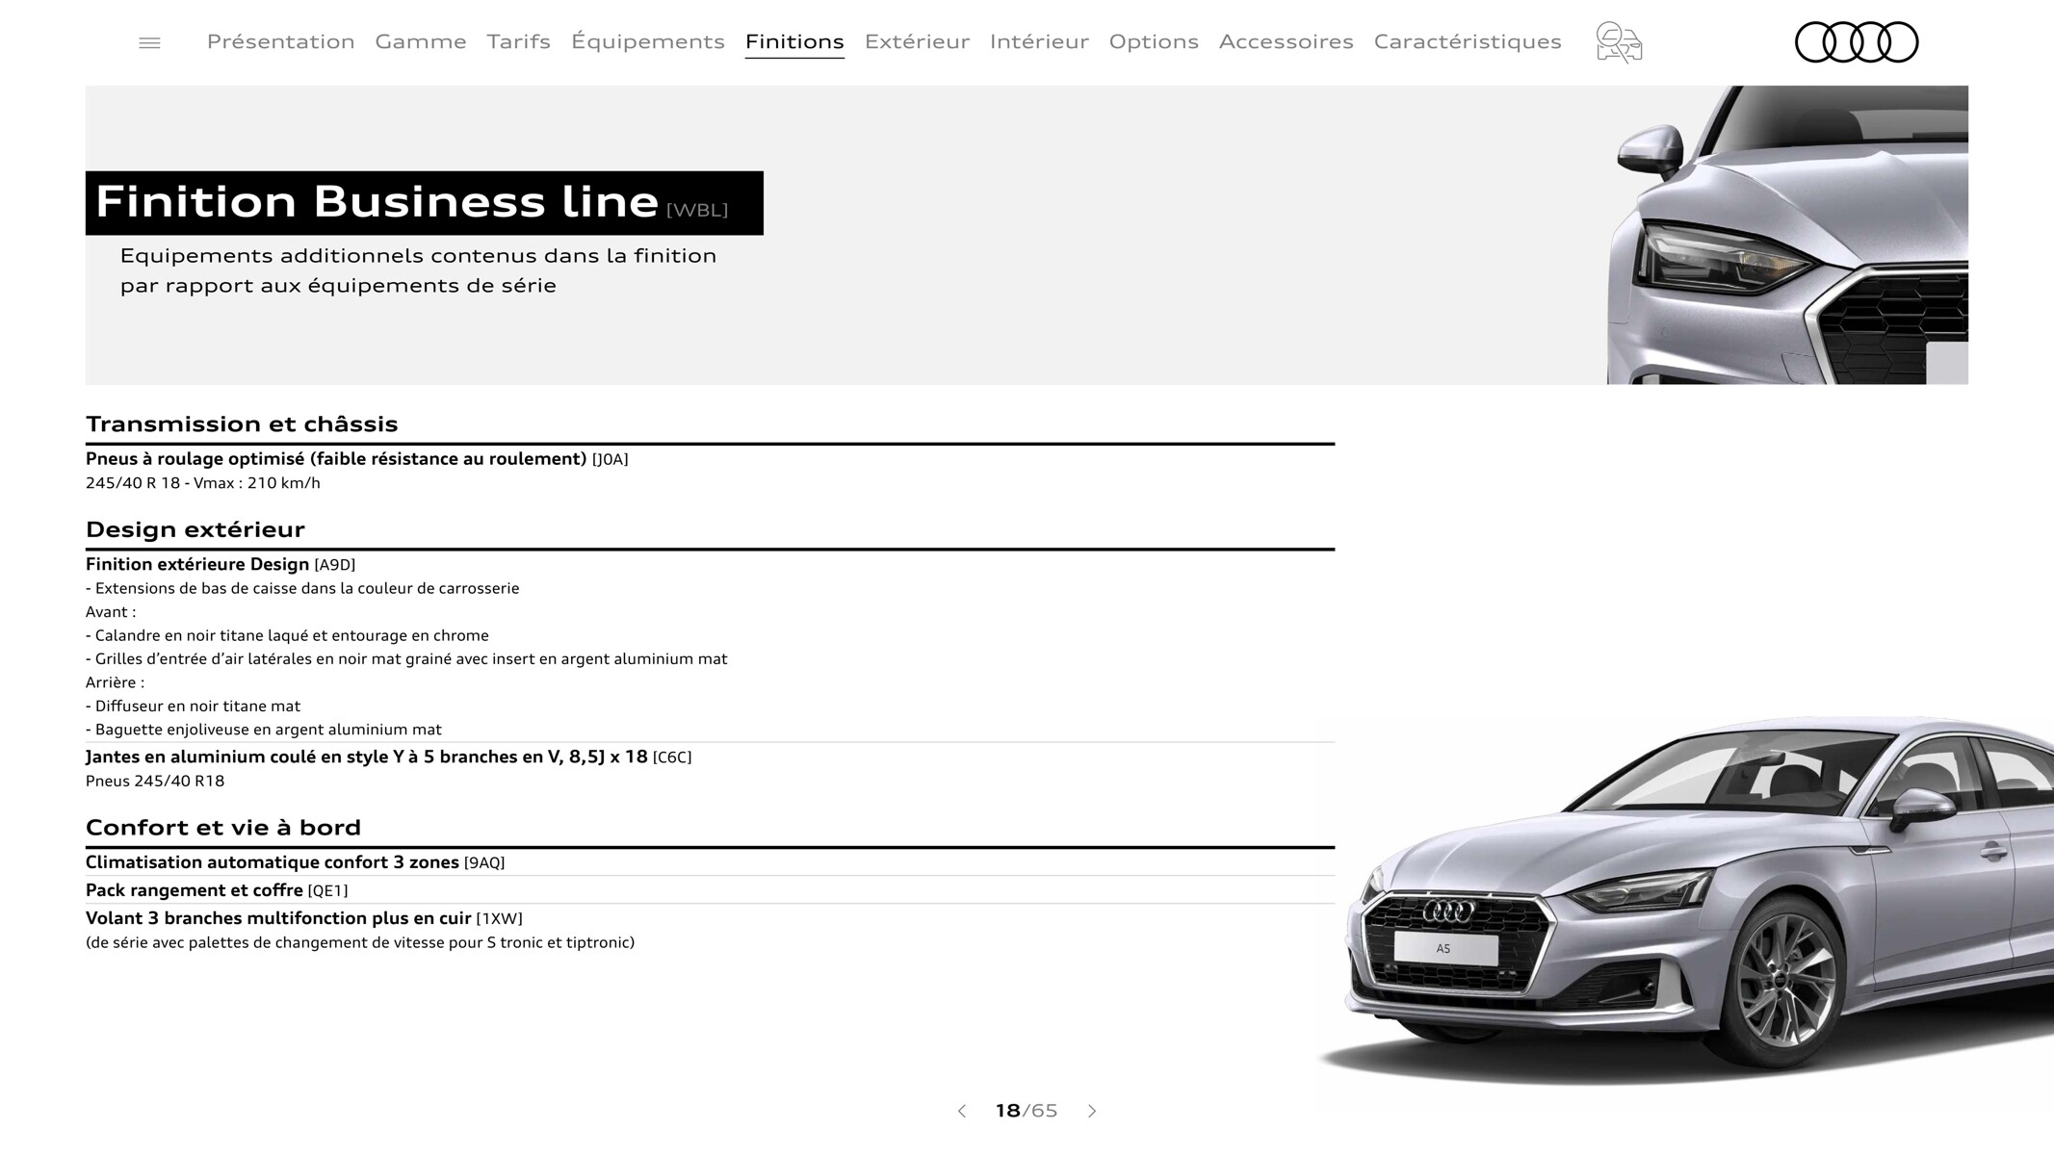This screenshot has height=1155, width=2054.
Task: Click Extensions de bas de caisse line
Action: pyautogui.click(x=302, y=588)
